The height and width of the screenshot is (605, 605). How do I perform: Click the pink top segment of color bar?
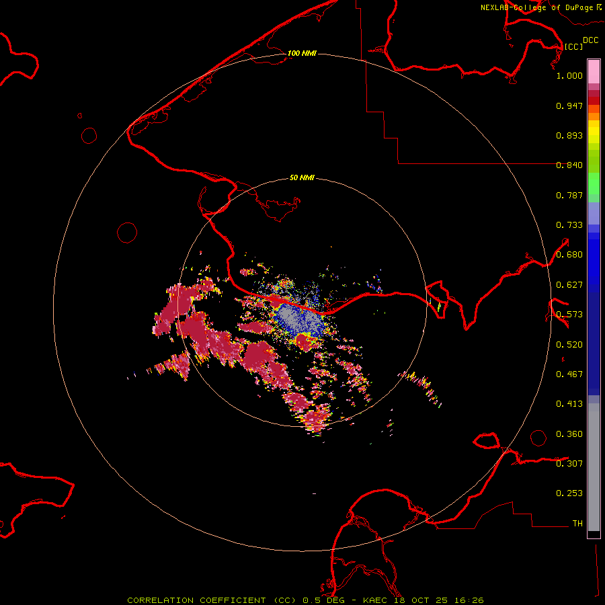click(x=594, y=71)
